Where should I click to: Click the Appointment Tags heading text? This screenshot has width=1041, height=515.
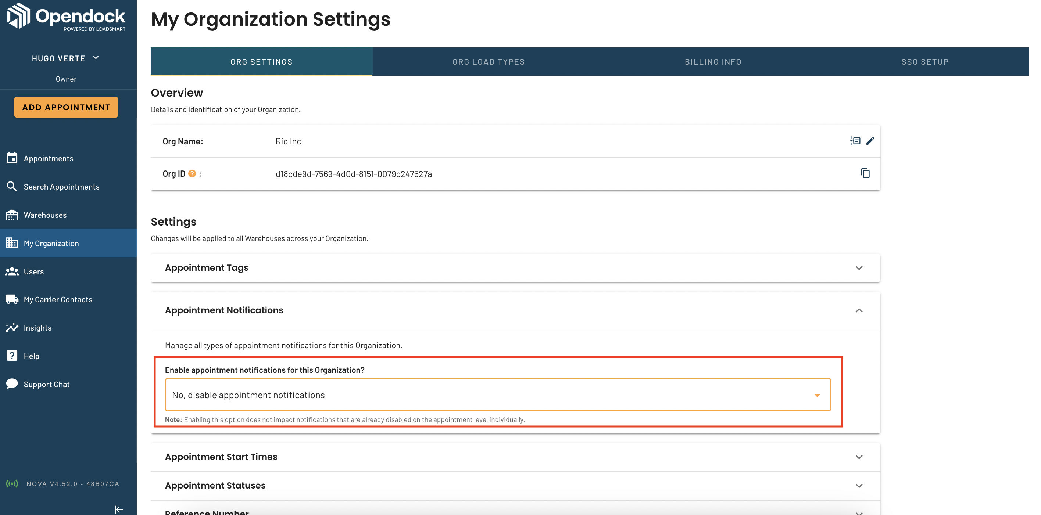point(207,268)
